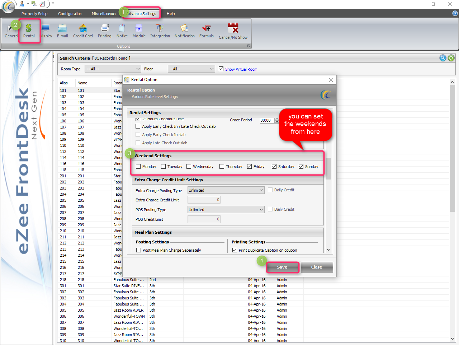
Task: Select room row with alias 218
Action: point(252,280)
